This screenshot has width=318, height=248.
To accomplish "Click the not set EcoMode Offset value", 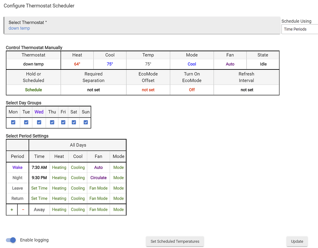I will tap(148, 90).
